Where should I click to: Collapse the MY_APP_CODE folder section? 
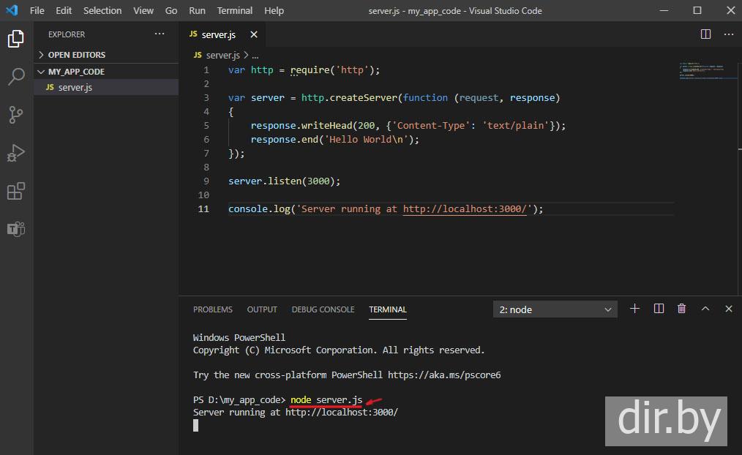point(76,72)
